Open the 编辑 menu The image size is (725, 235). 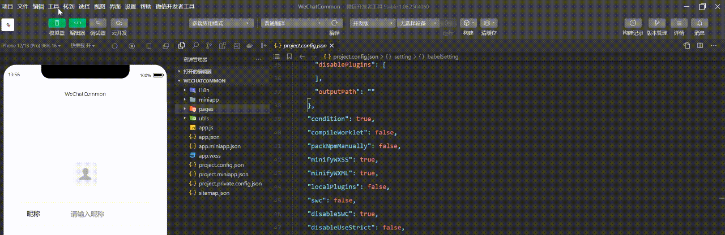pyautogui.click(x=38, y=6)
